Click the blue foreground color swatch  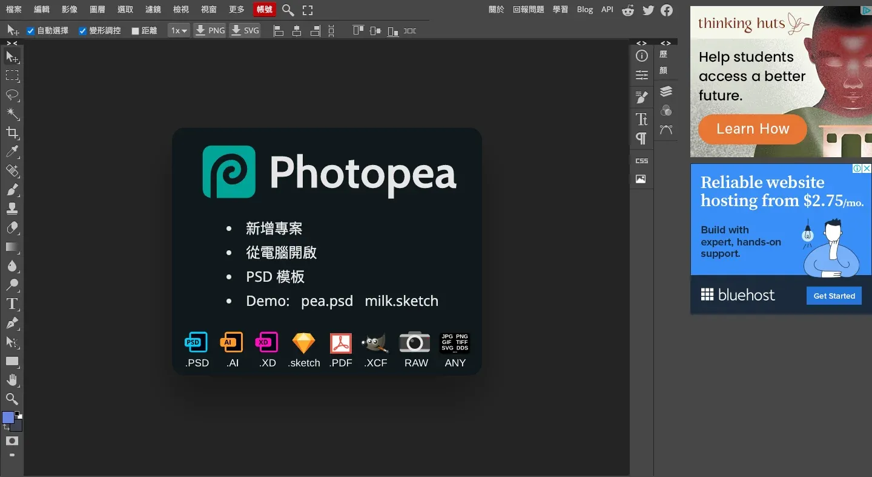8,417
